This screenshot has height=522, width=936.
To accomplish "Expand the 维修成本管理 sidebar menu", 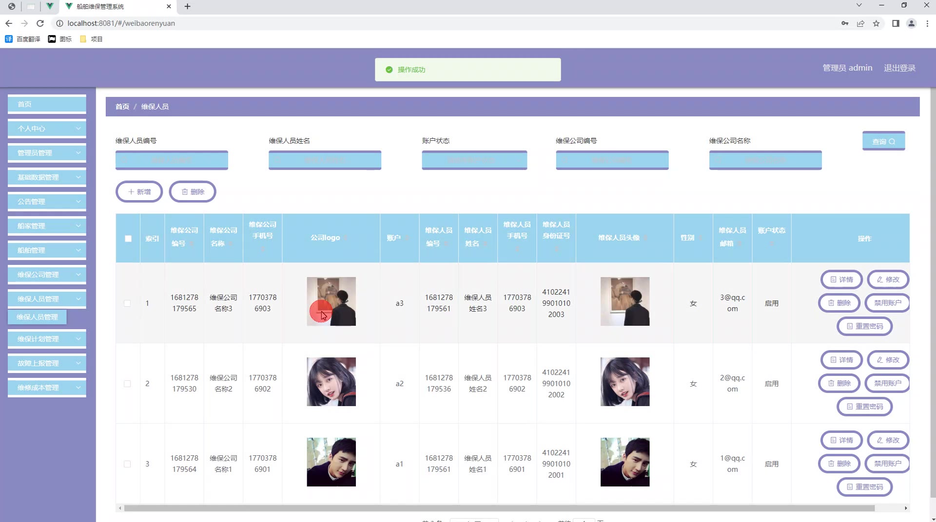I will pyautogui.click(x=47, y=388).
